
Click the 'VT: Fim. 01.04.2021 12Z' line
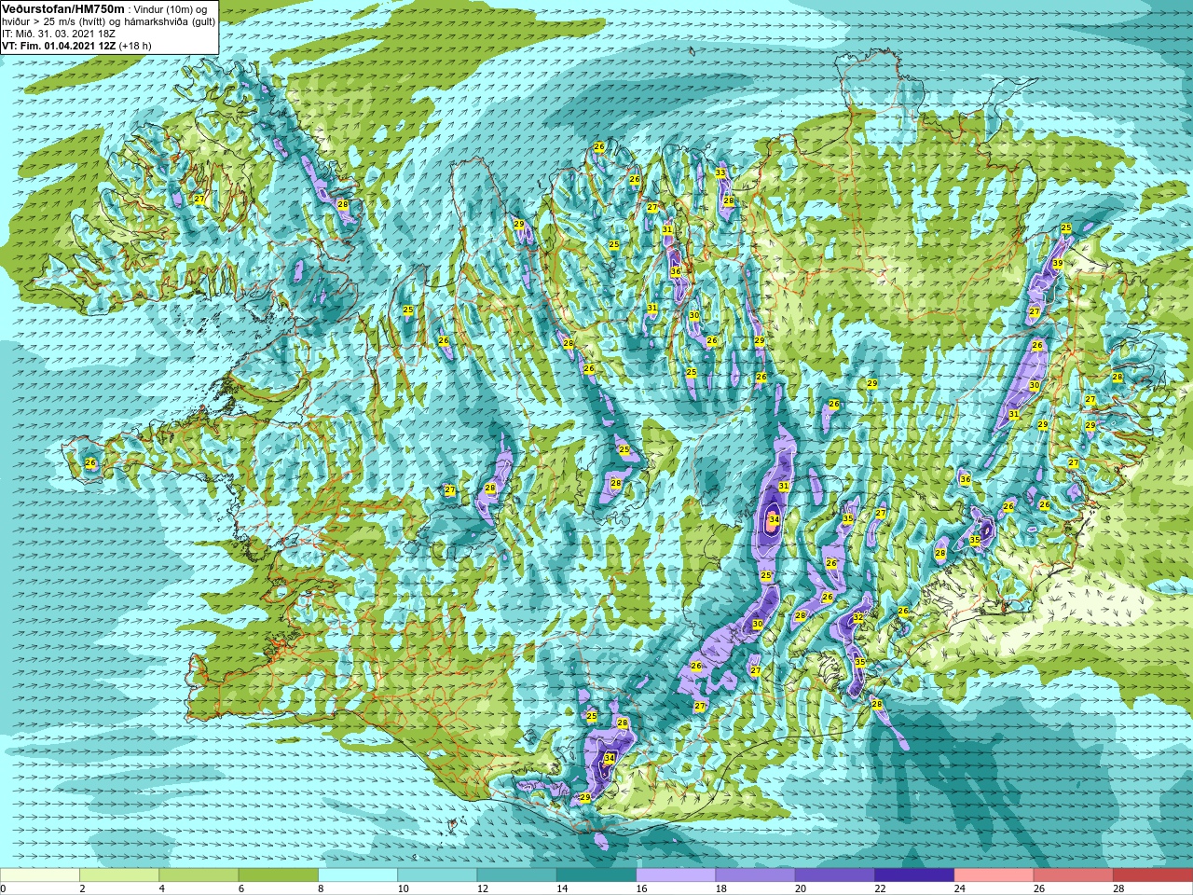click(59, 46)
